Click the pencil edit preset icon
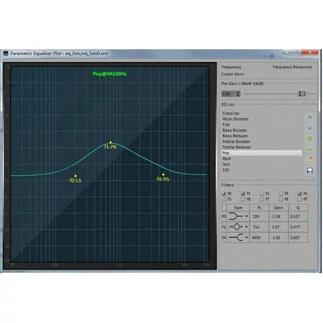Screen dimensions: 323x323 (x=310, y=160)
